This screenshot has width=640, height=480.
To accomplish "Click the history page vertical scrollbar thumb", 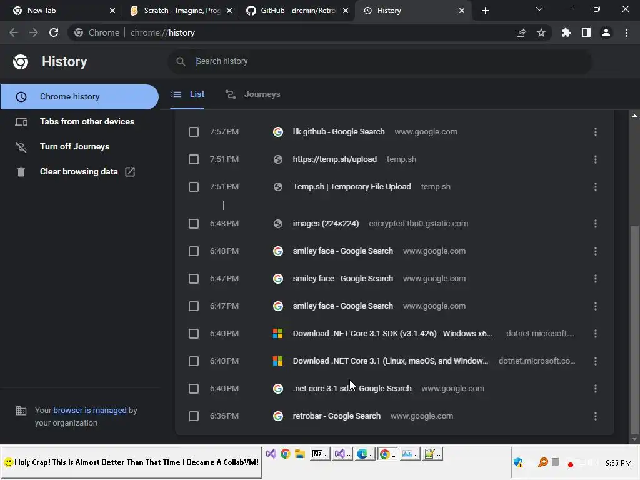I will point(634,330).
